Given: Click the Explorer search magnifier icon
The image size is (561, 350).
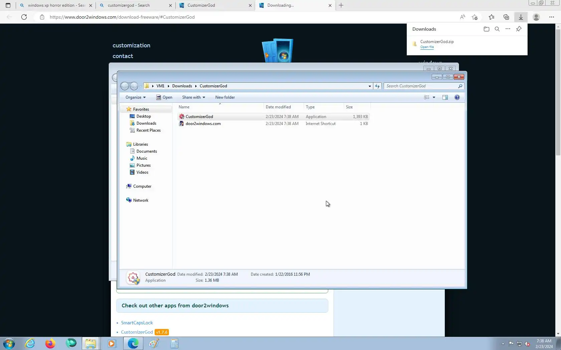Looking at the screenshot, I should [460, 86].
